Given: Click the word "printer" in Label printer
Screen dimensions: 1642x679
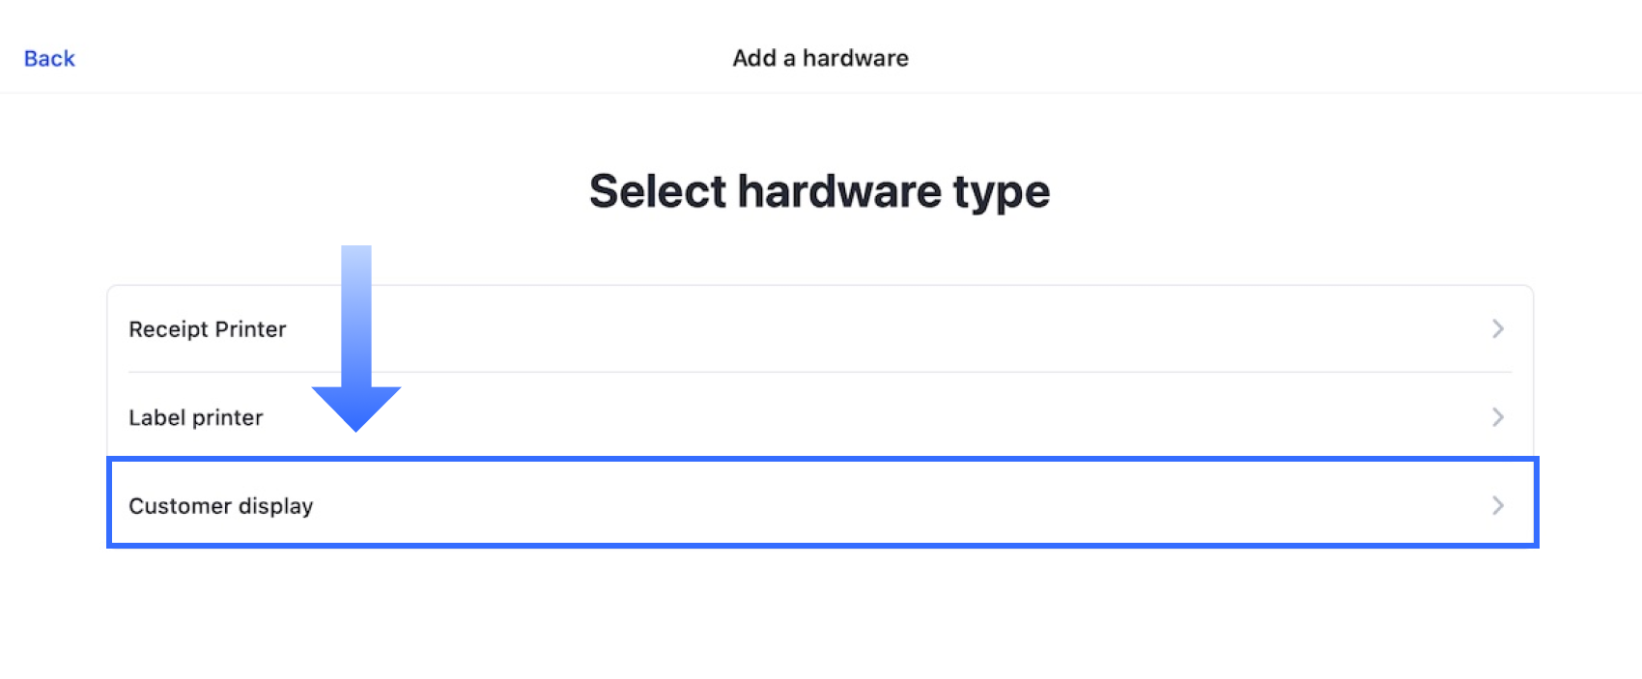Looking at the screenshot, I should (x=228, y=418).
